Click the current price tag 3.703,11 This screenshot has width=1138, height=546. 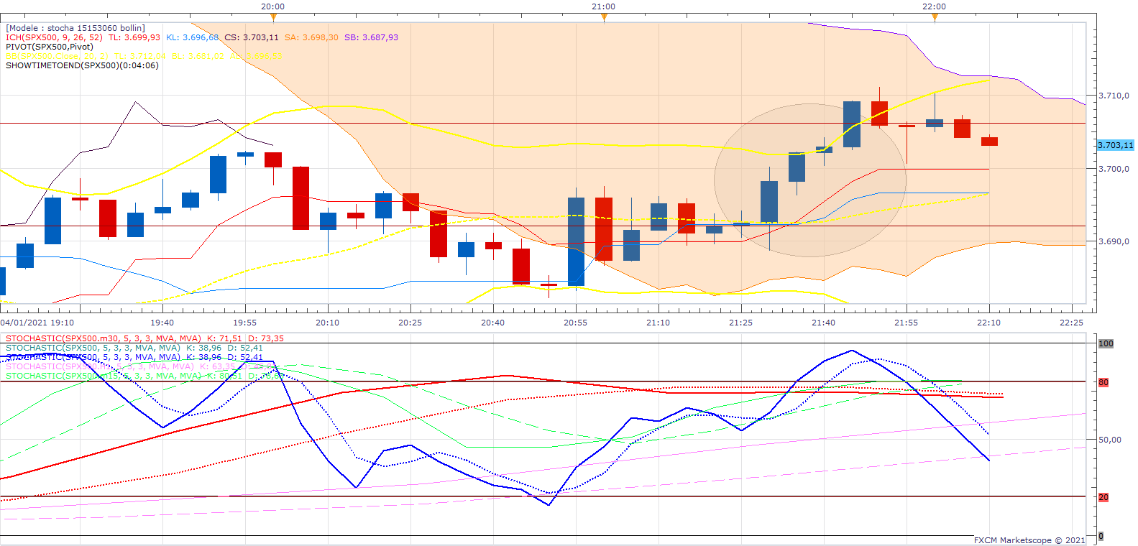coord(1115,145)
